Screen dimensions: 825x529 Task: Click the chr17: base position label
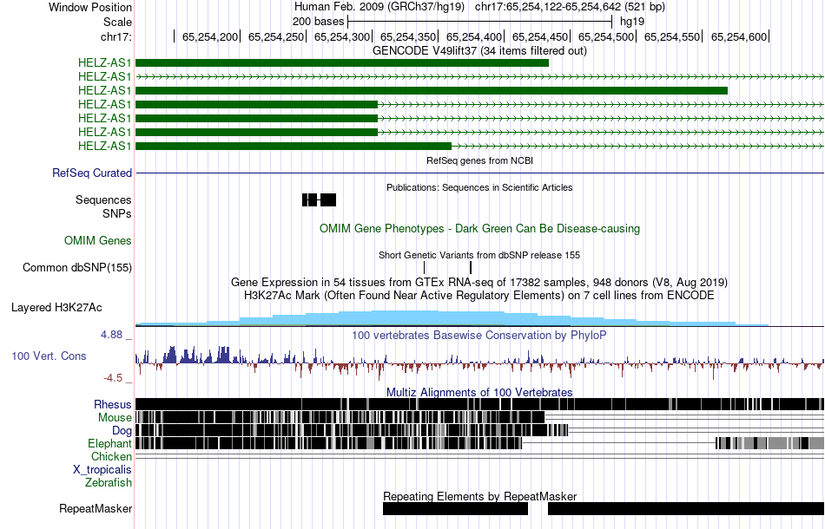pos(115,36)
